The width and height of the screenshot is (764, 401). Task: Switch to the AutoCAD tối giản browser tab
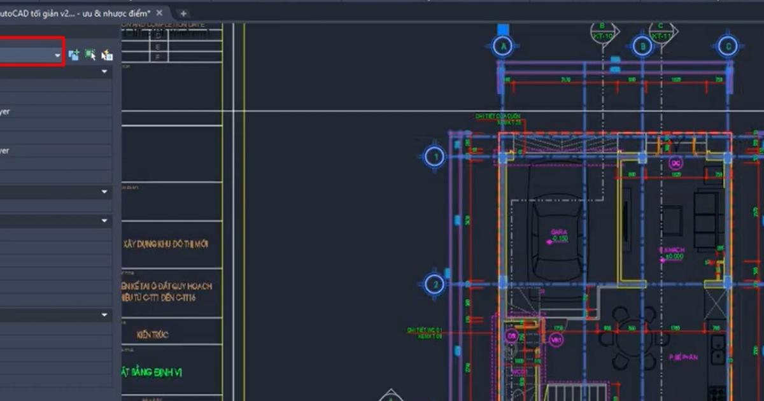(76, 11)
